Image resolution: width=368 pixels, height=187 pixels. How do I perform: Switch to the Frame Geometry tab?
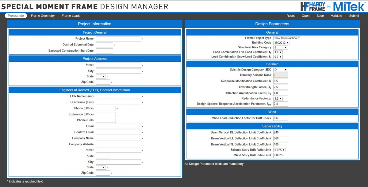pos(43,16)
